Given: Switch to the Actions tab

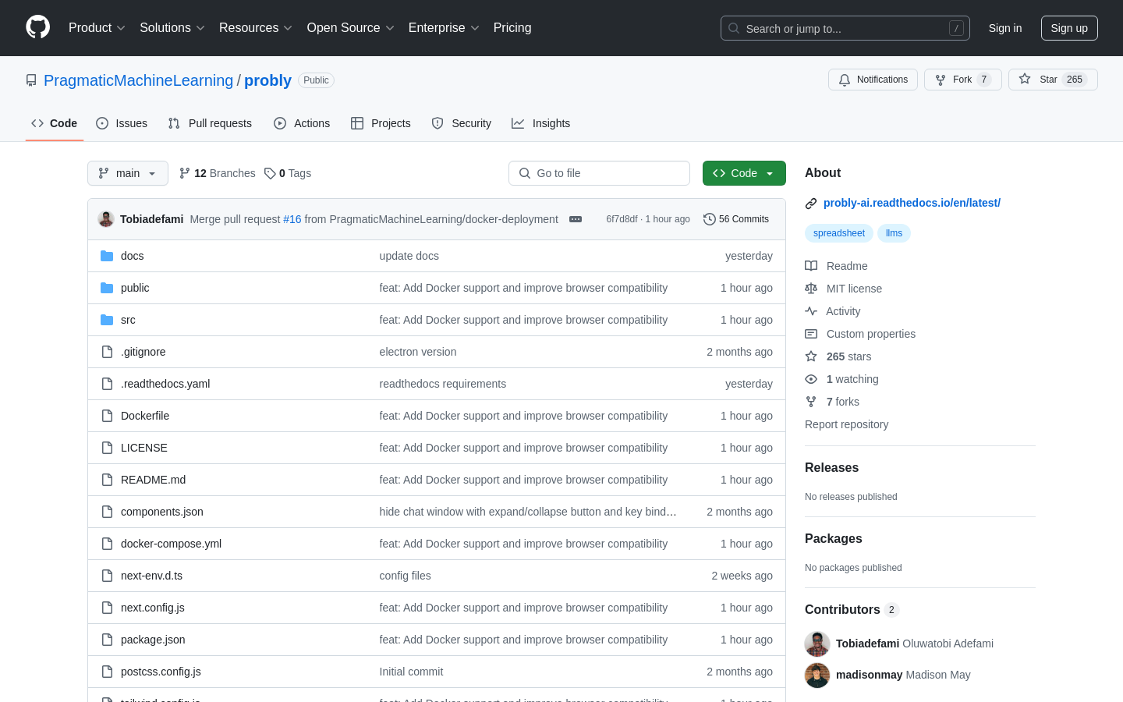Looking at the screenshot, I should coord(302,123).
